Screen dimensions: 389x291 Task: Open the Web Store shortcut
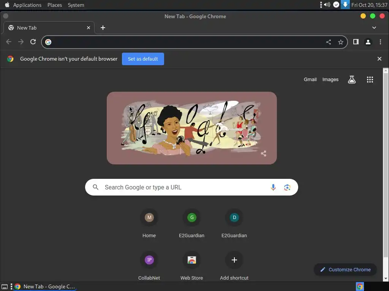point(191,266)
